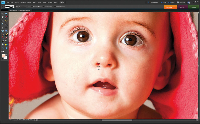The image size is (200, 124).
Task: Select the Hand tool
Action: pos(3,17)
